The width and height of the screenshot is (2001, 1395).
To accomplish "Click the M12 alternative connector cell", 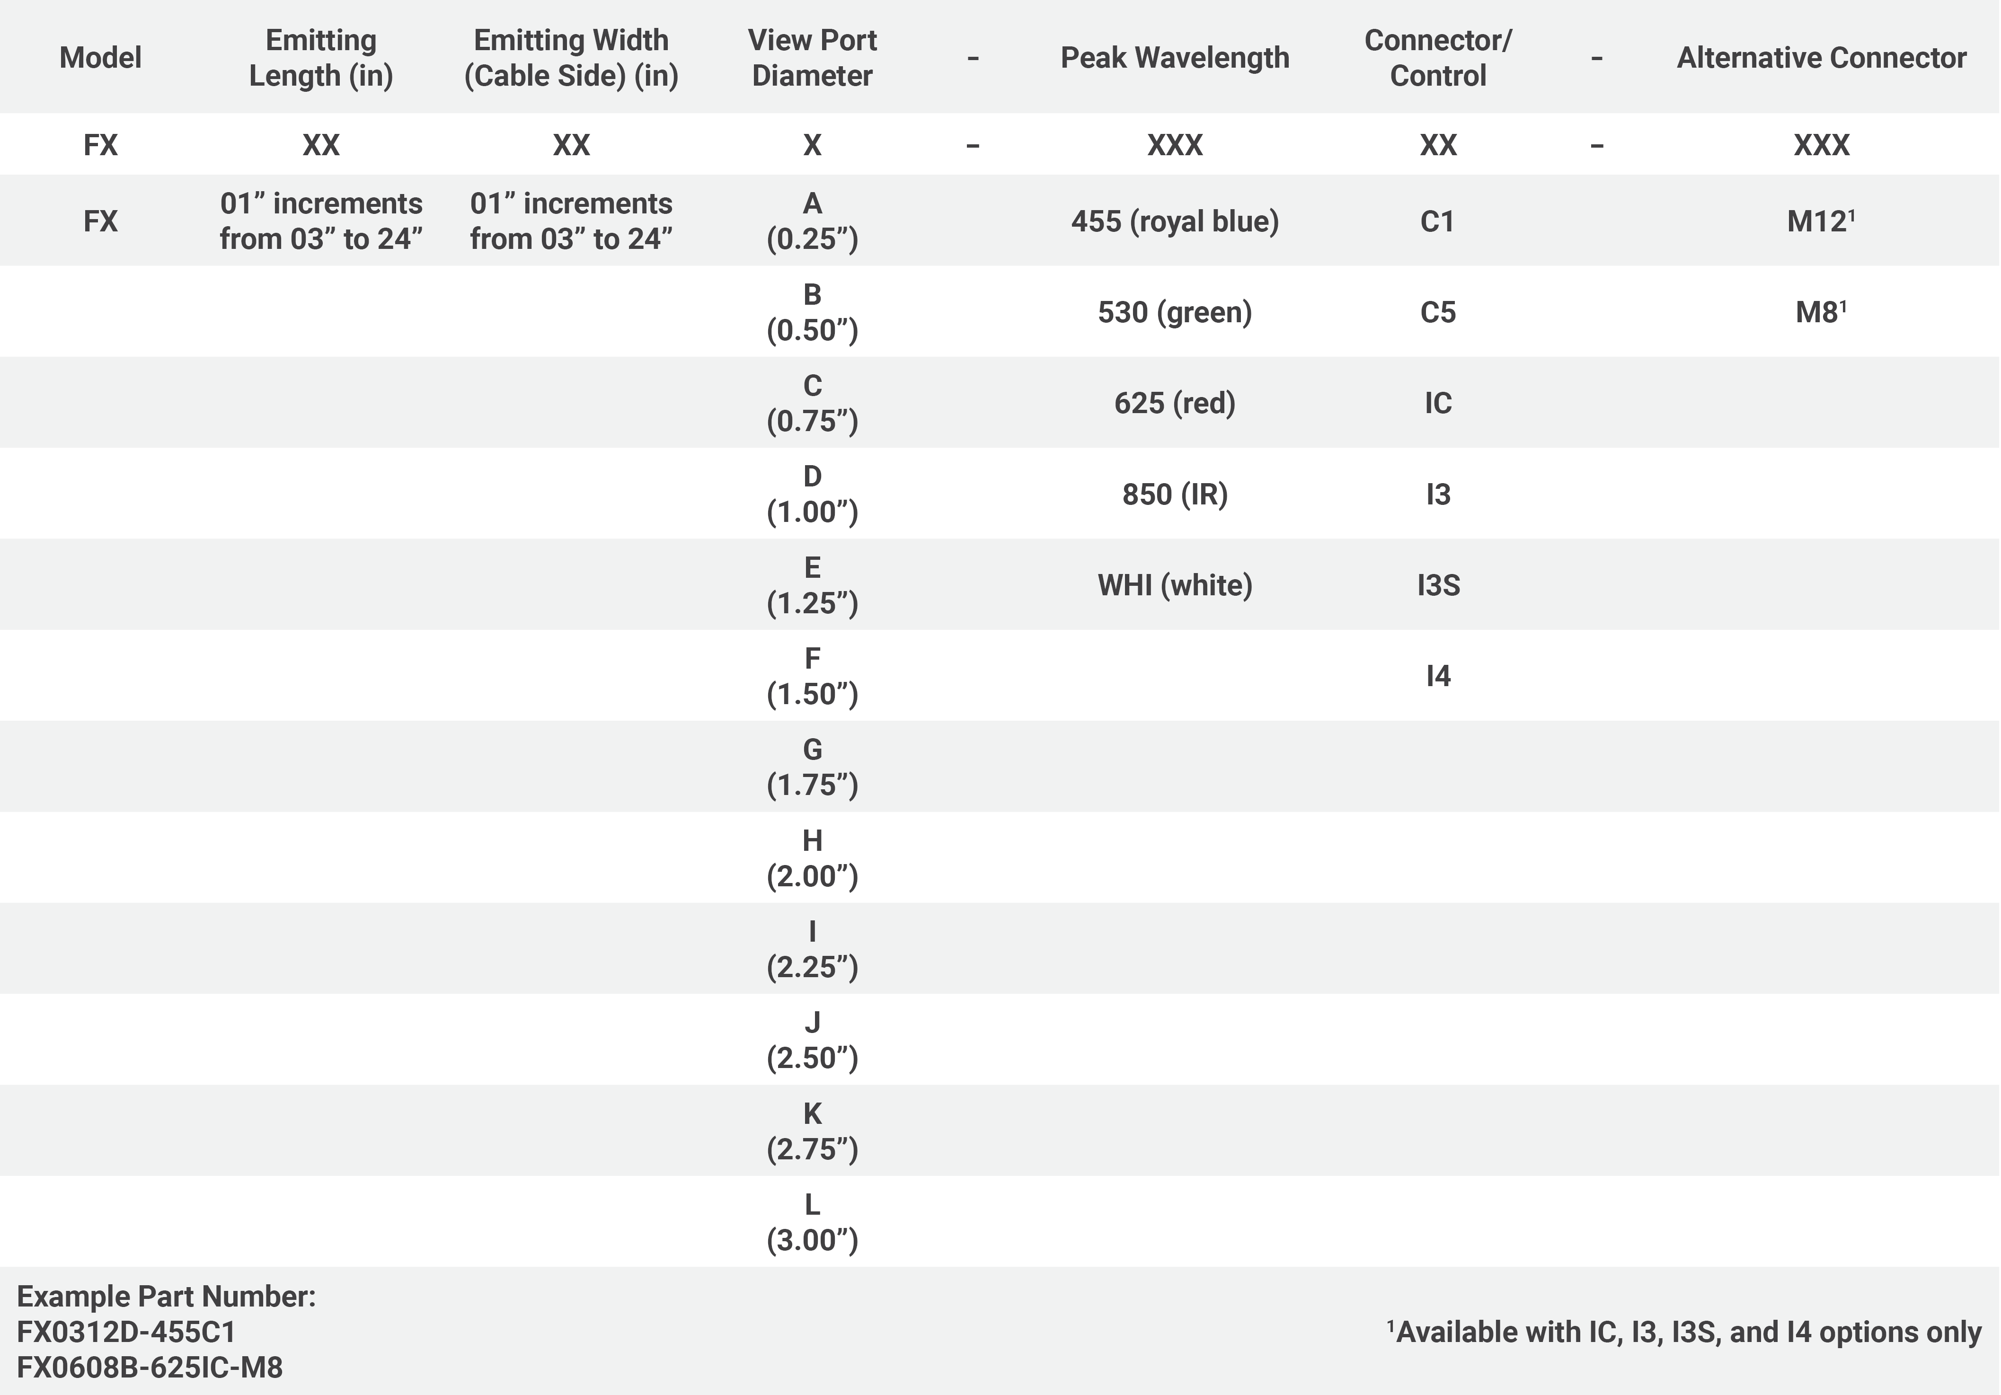I will (x=1820, y=221).
